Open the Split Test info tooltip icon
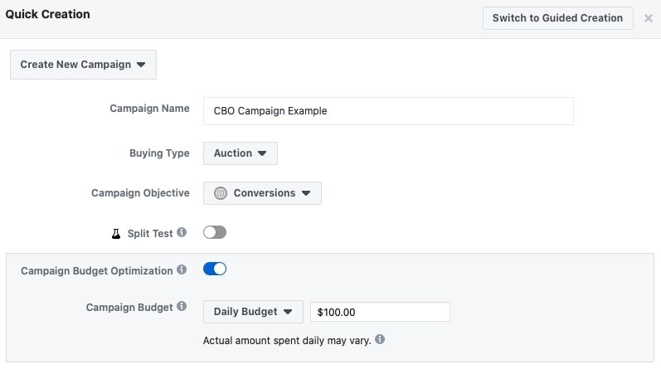Screen dimensions: 661x369 click(182, 232)
